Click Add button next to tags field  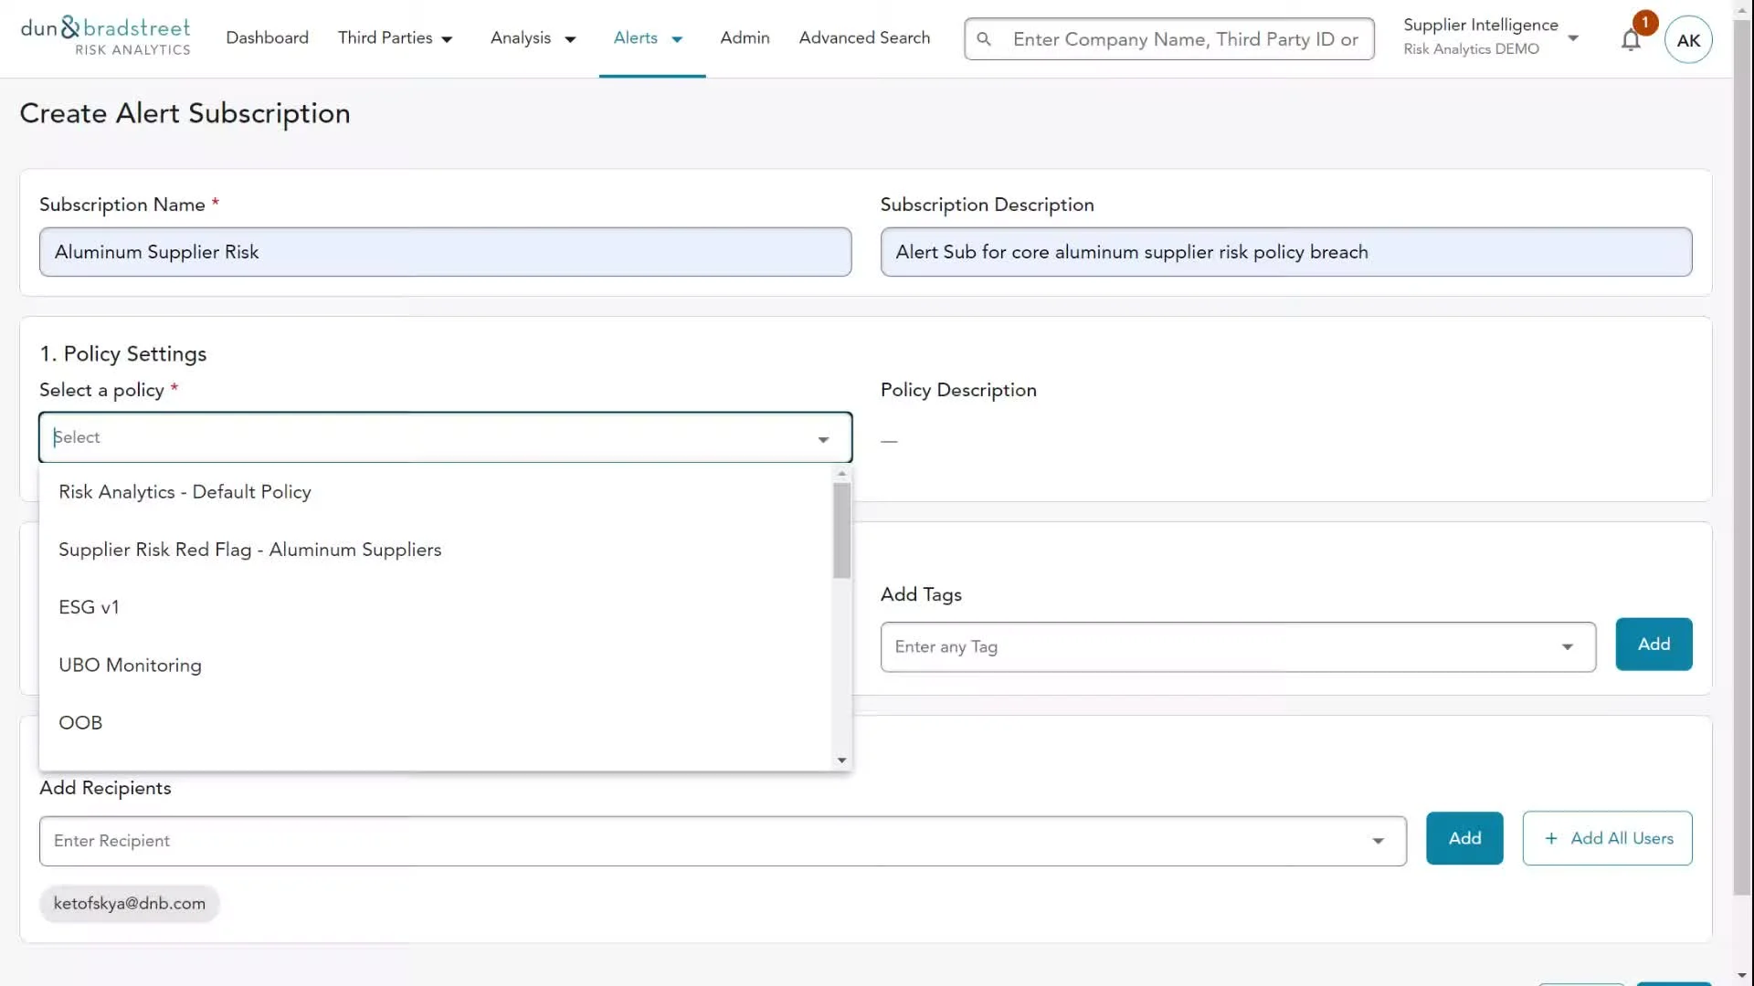point(1654,645)
